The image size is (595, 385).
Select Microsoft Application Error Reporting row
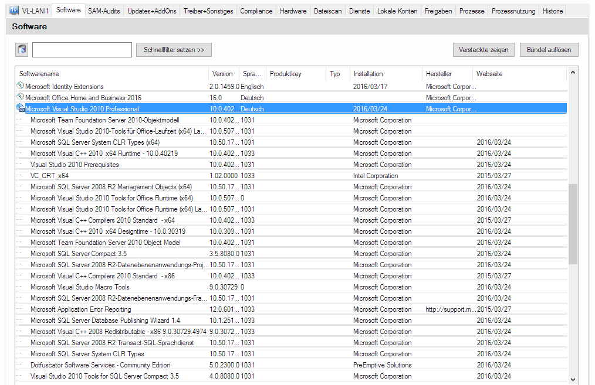click(292, 309)
